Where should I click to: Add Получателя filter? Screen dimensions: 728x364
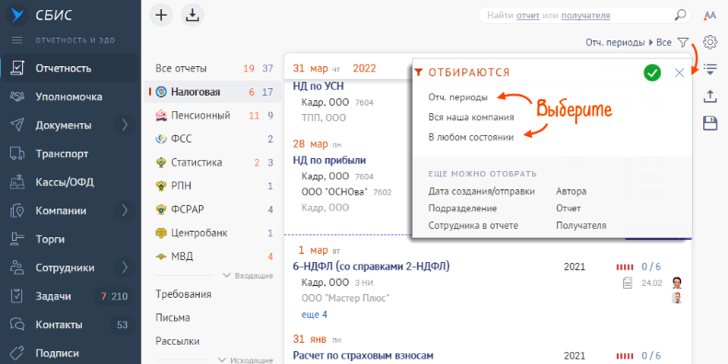(x=581, y=226)
